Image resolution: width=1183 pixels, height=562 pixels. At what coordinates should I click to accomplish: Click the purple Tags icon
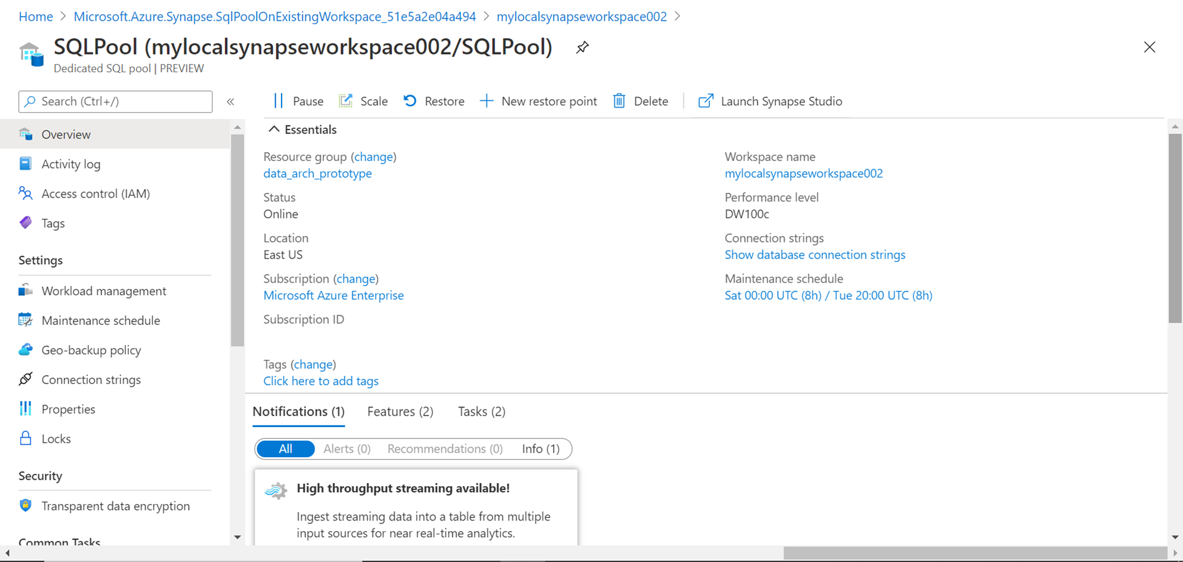(x=25, y=223)
